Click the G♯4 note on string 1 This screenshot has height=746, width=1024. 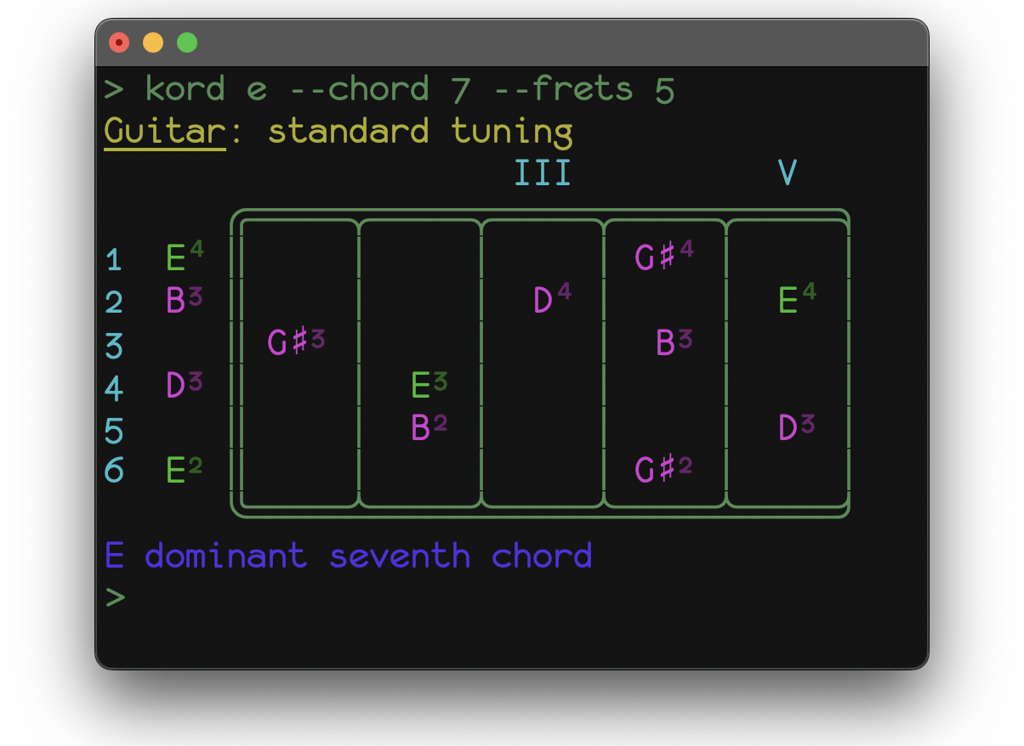(x=664, y=257)
